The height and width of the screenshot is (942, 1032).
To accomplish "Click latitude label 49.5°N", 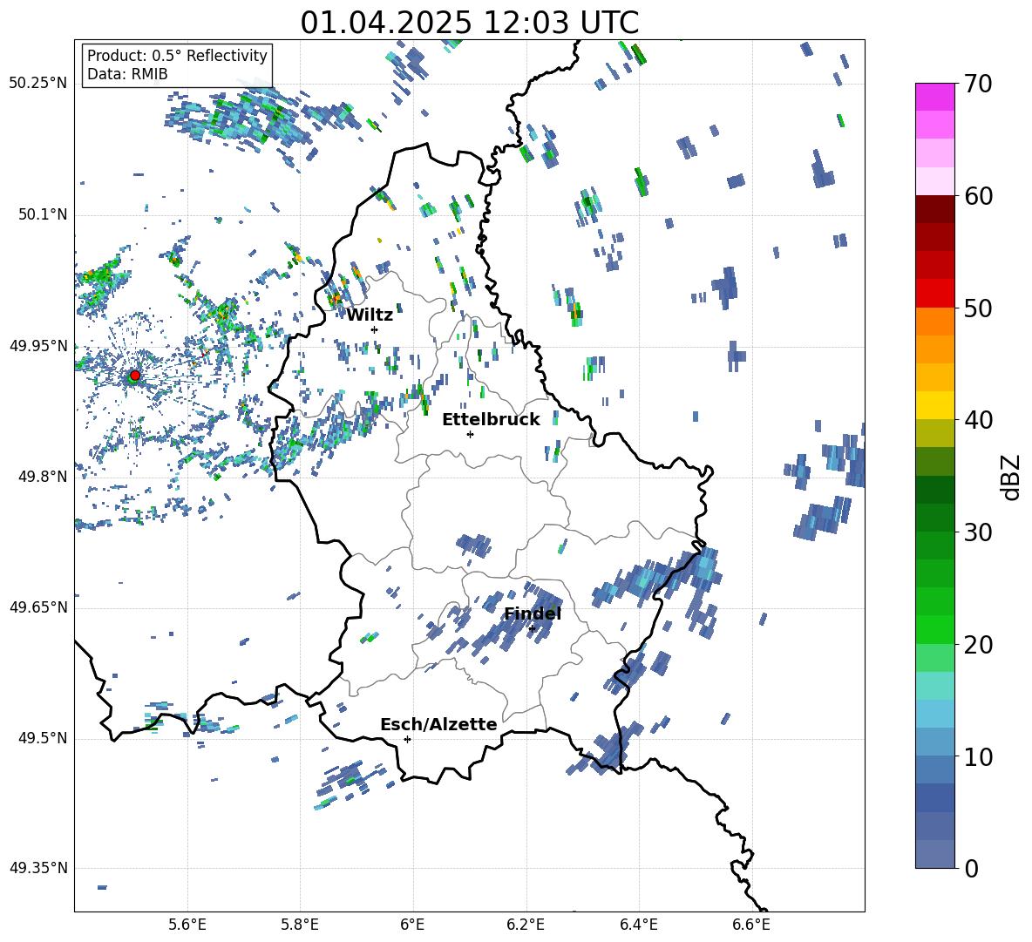I will coord(43,738).
